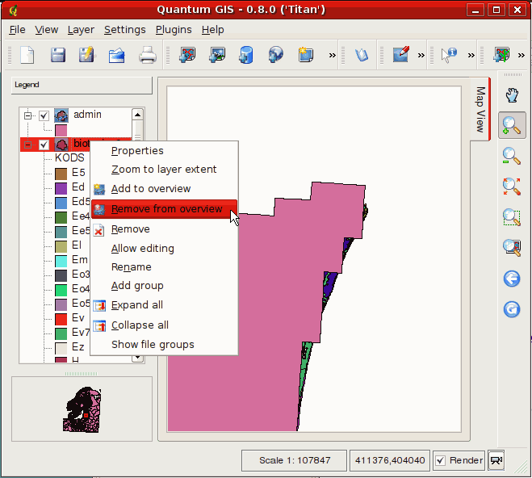Click Zoom to Layer icon

(512, 248)
